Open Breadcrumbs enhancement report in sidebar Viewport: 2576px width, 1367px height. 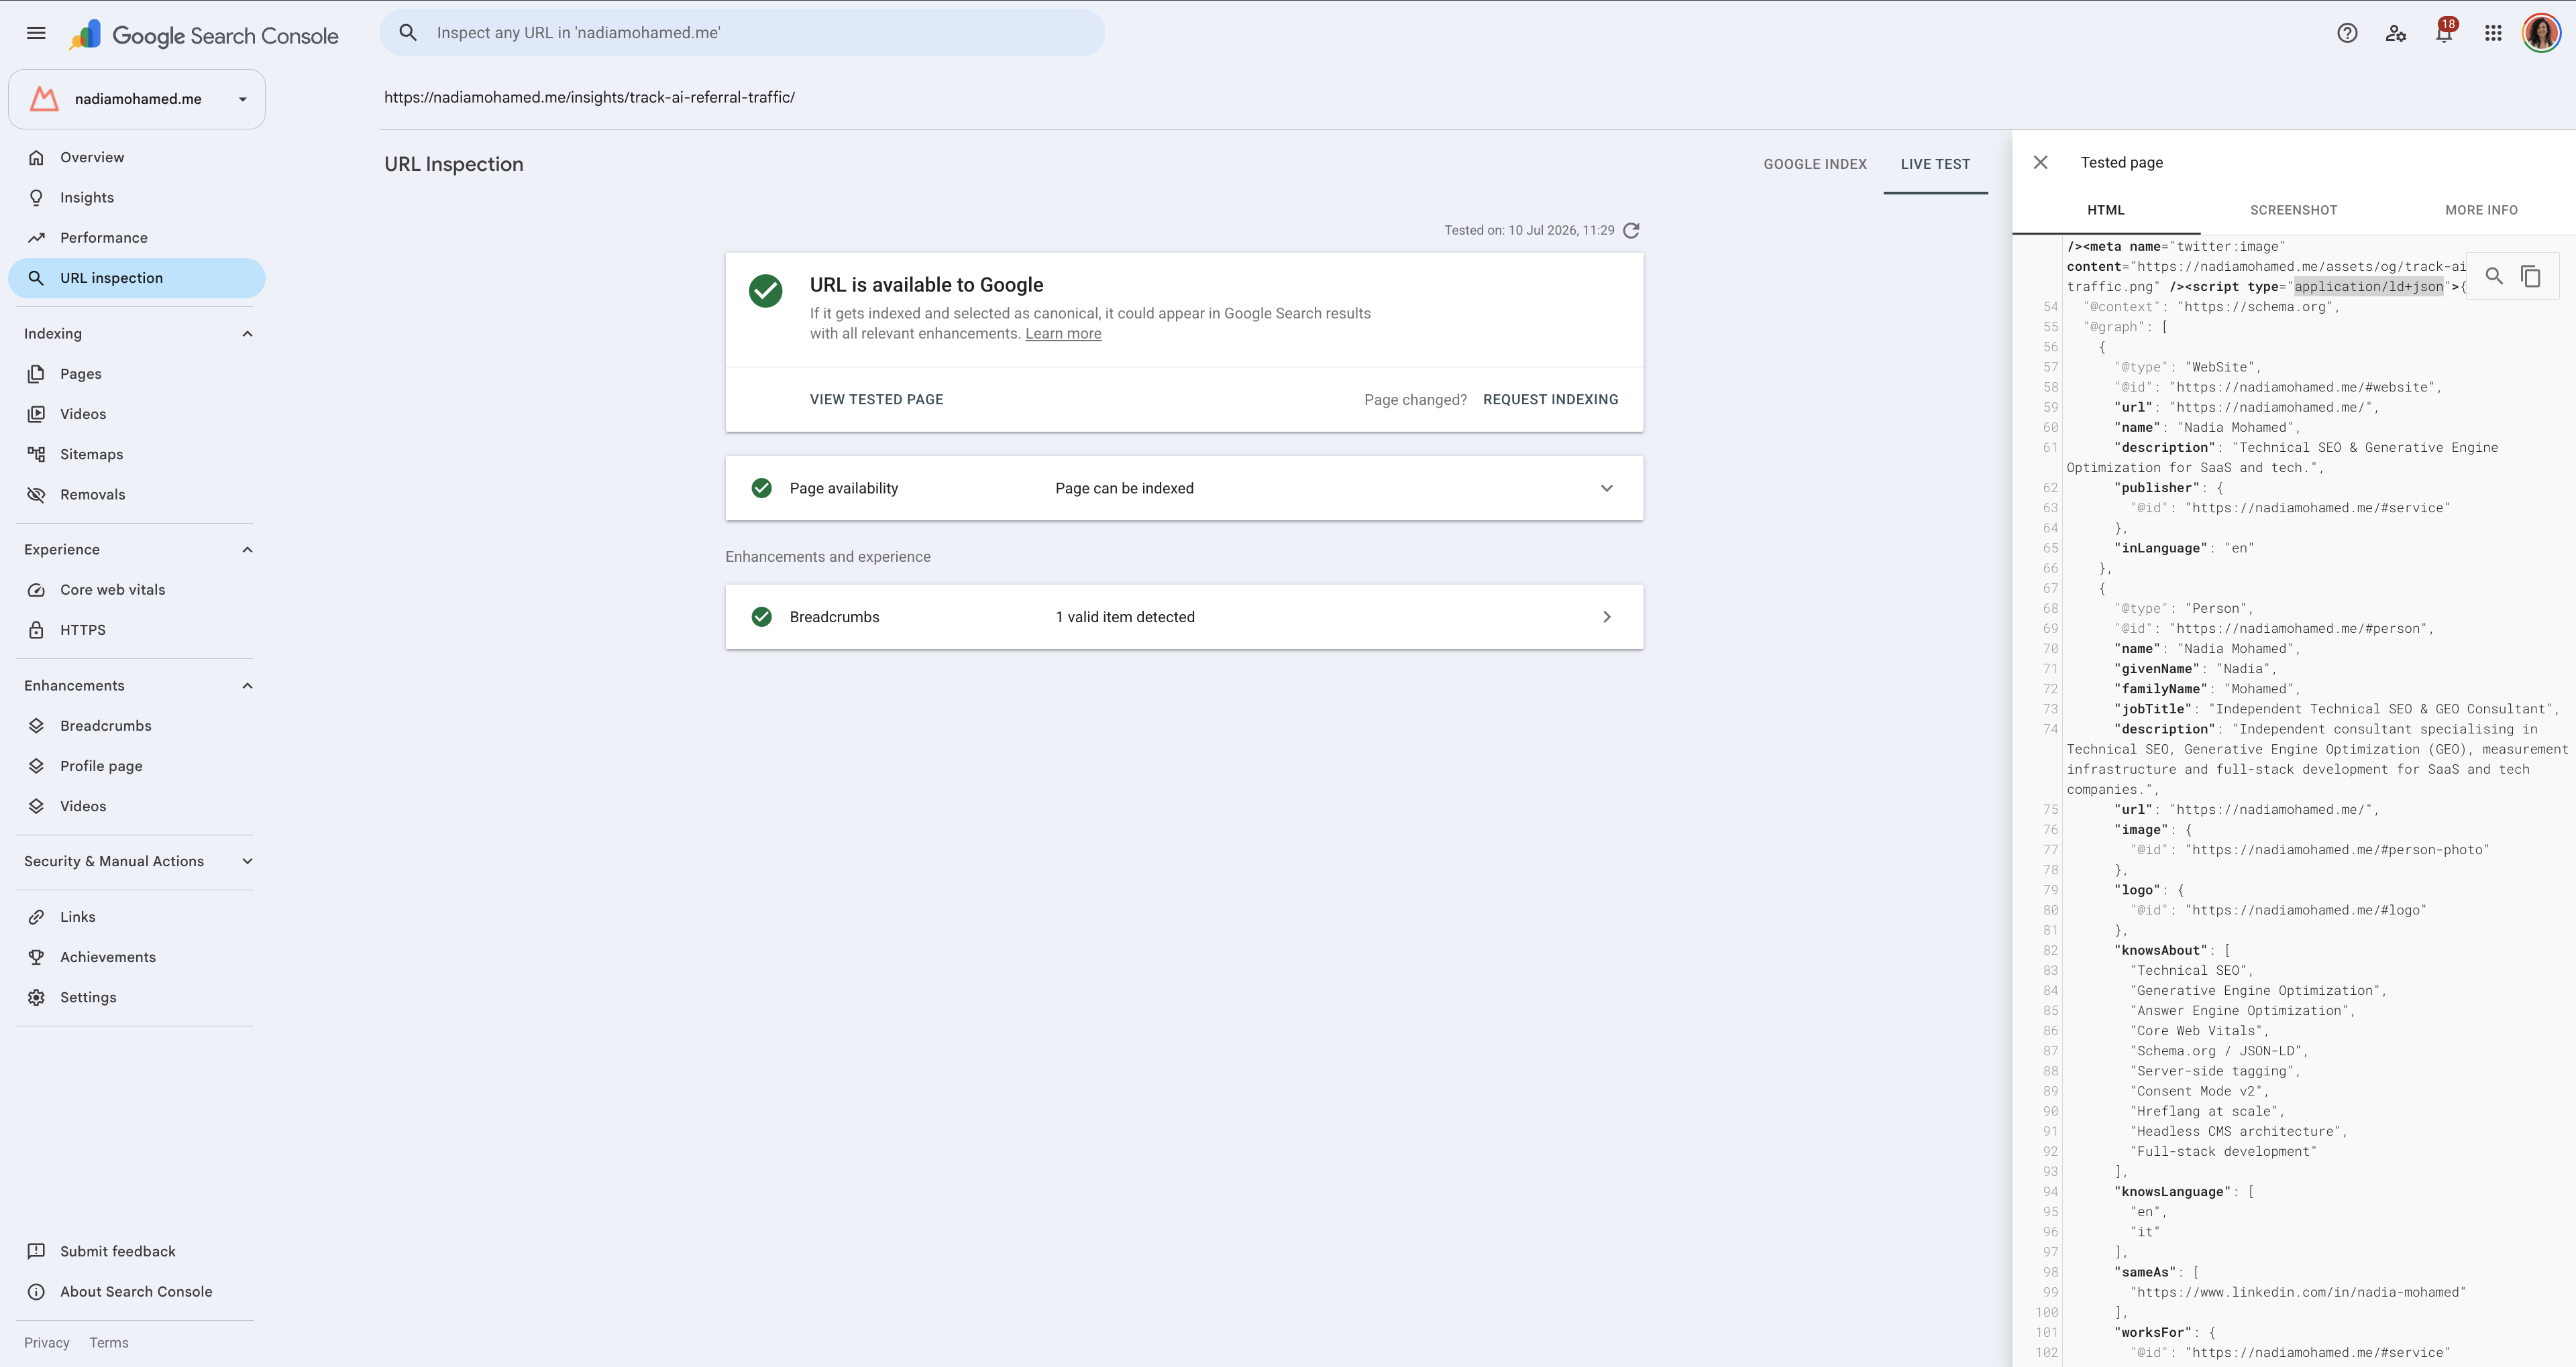136,725
